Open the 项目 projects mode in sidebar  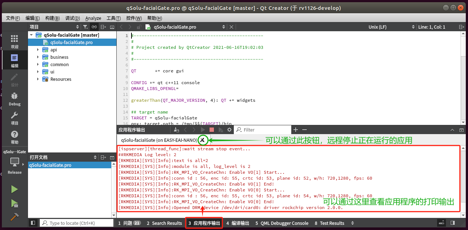[x=14, y=118]
